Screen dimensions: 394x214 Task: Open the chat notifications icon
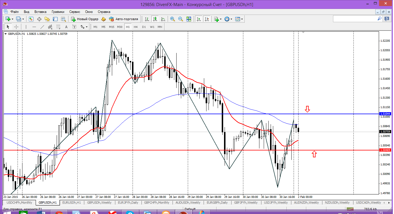pos(387,19)
